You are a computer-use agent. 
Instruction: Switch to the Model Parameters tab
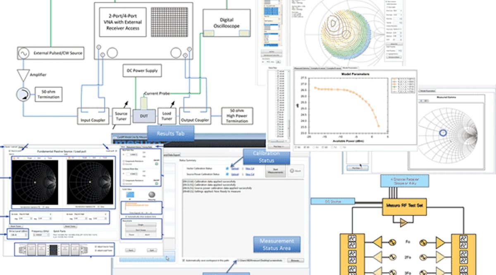point(350,68)
